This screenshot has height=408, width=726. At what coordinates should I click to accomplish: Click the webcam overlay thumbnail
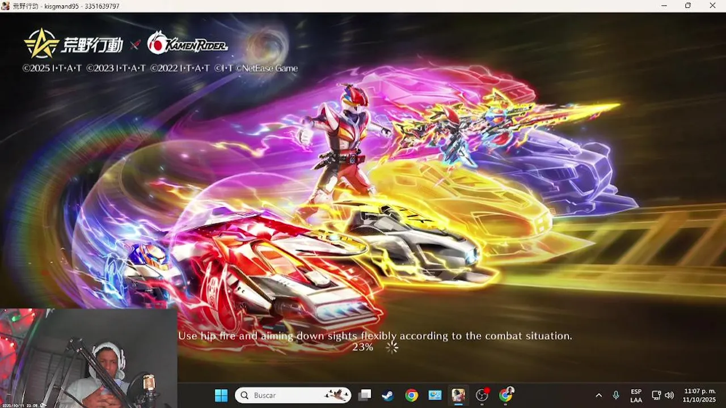(88, 358)
